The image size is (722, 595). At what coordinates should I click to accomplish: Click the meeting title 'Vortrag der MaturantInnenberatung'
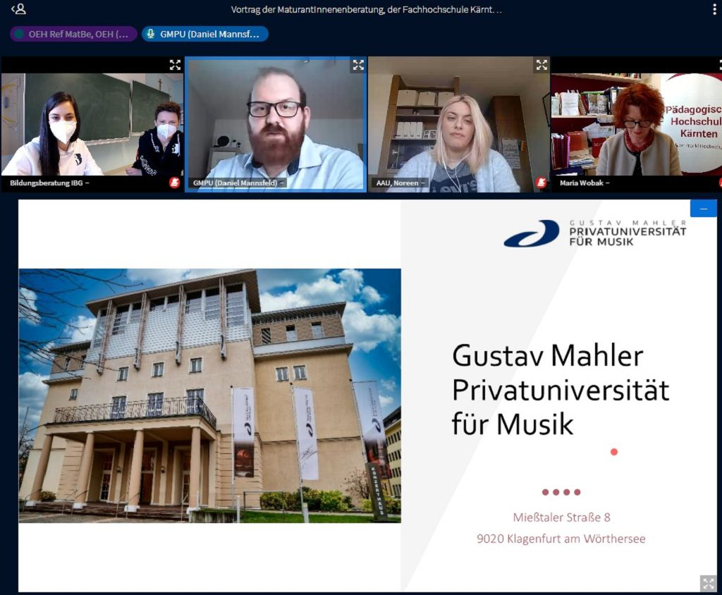366,9
